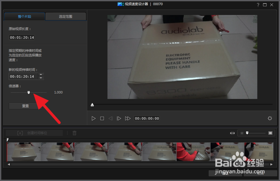Click the fit timeline to window icon
The height and width of the screenshot is (181, 280).
[232, 133]
